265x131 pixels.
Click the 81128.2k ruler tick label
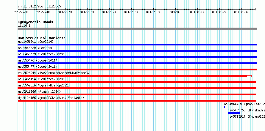pyautogui.click(x=219, y=12)
